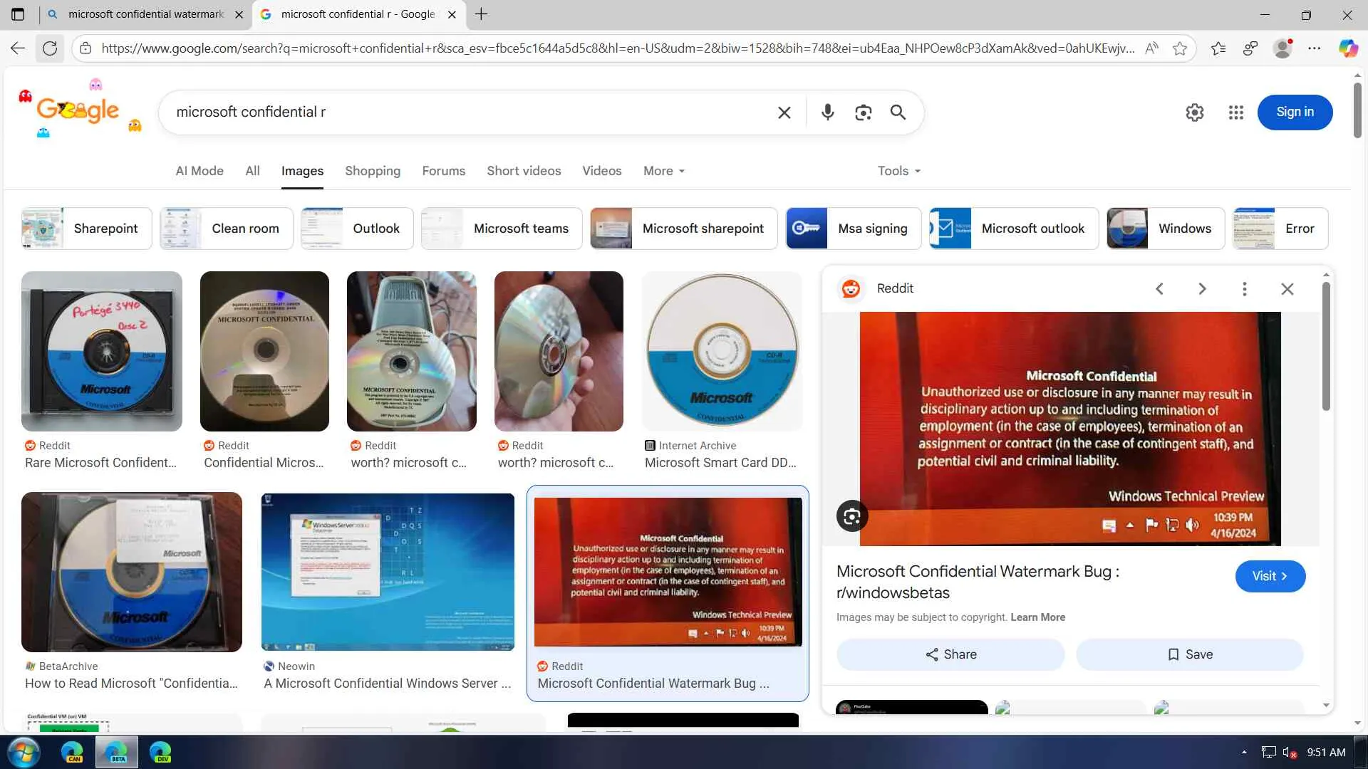Clear the search box text
This screenshot has width=1368, height=769.
(784, 113)
